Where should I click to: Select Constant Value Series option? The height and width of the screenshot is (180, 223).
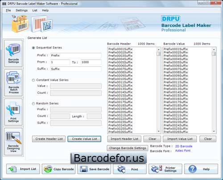pyautogui.click(x=33, y=80)
